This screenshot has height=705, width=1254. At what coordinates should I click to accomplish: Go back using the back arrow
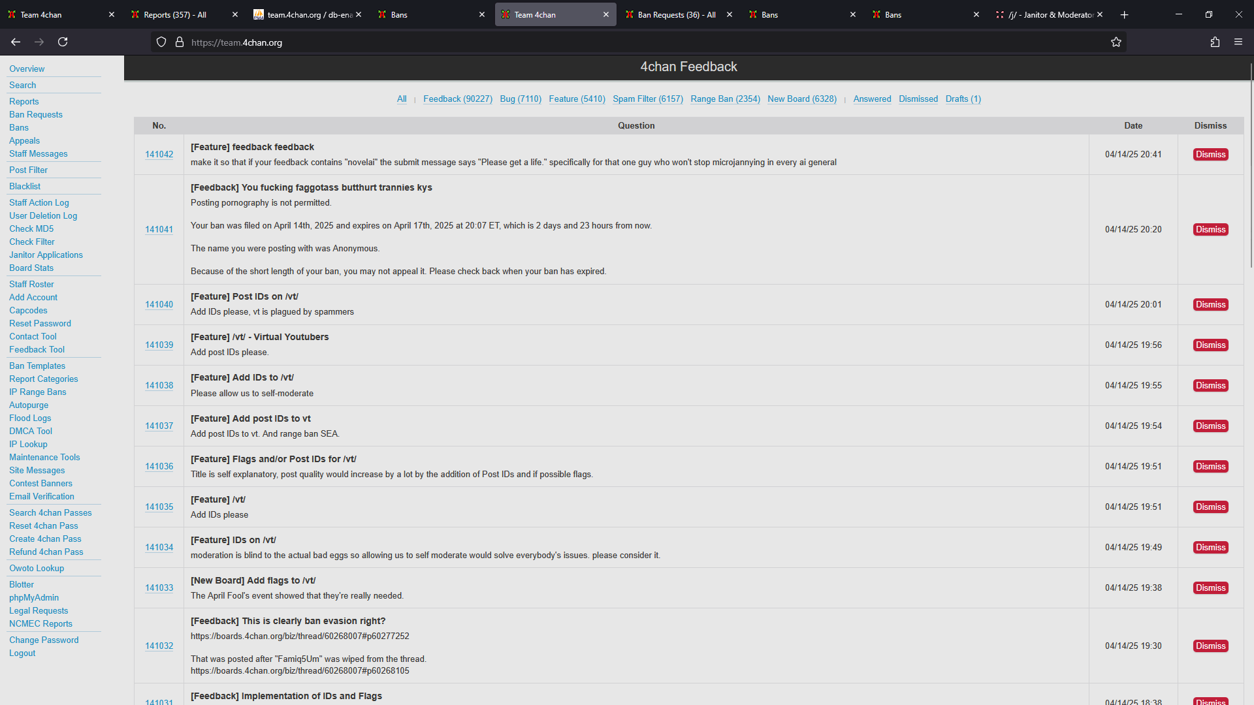pyautogui.click(x=16, y=42)
